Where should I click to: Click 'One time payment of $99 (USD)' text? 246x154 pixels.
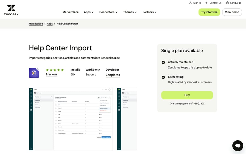187,104
